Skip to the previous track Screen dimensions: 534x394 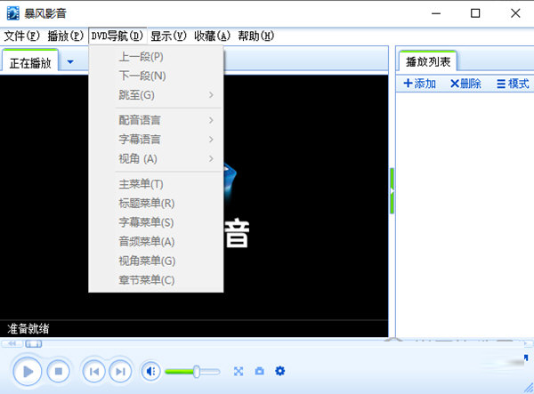point(93,371)
